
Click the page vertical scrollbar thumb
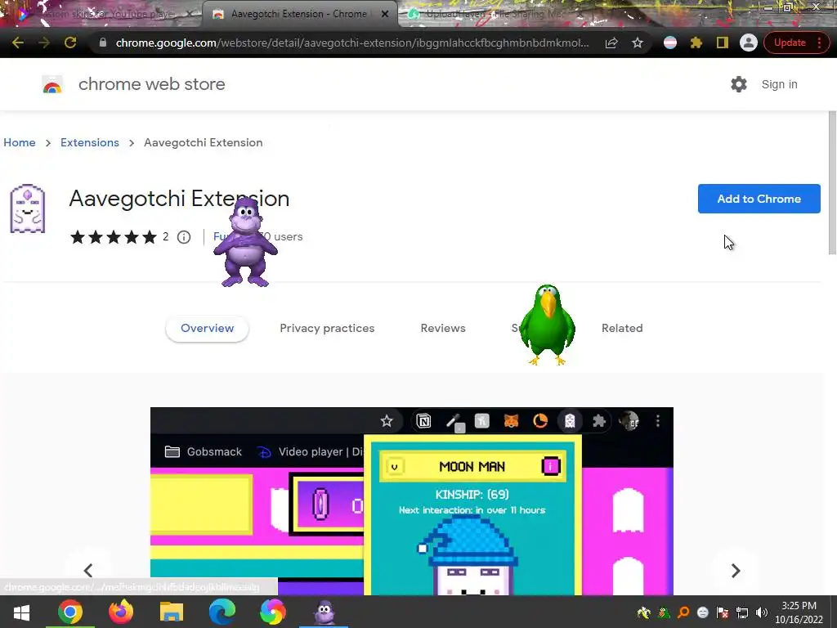point(832,182)
